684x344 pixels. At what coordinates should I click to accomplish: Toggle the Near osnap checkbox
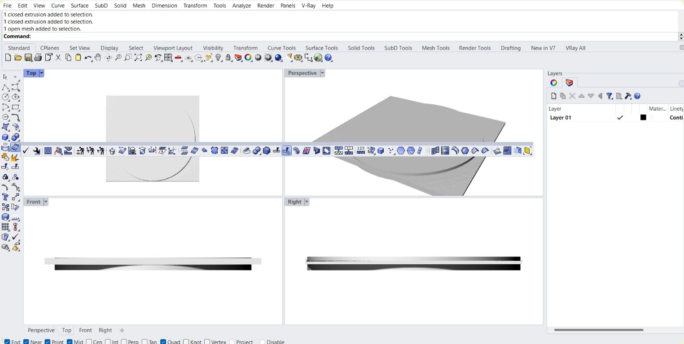pyautogui.click(x=26, y=342)
